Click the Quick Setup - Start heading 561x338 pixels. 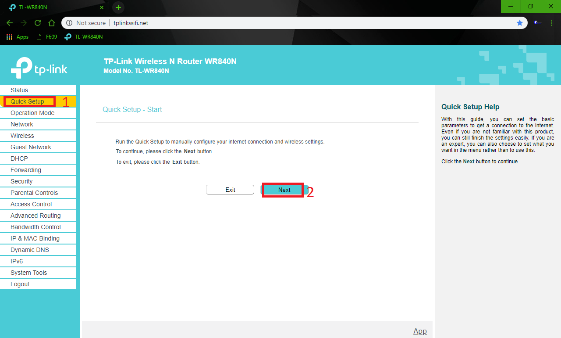coord(132,109)
